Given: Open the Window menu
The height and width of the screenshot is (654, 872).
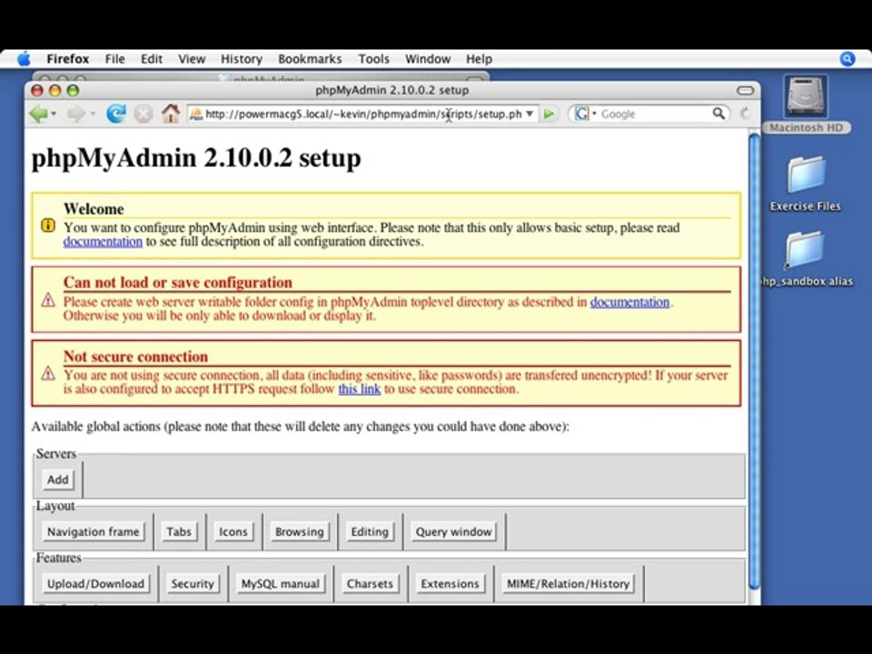Looking at the screenshot, I should pos(428,59).
